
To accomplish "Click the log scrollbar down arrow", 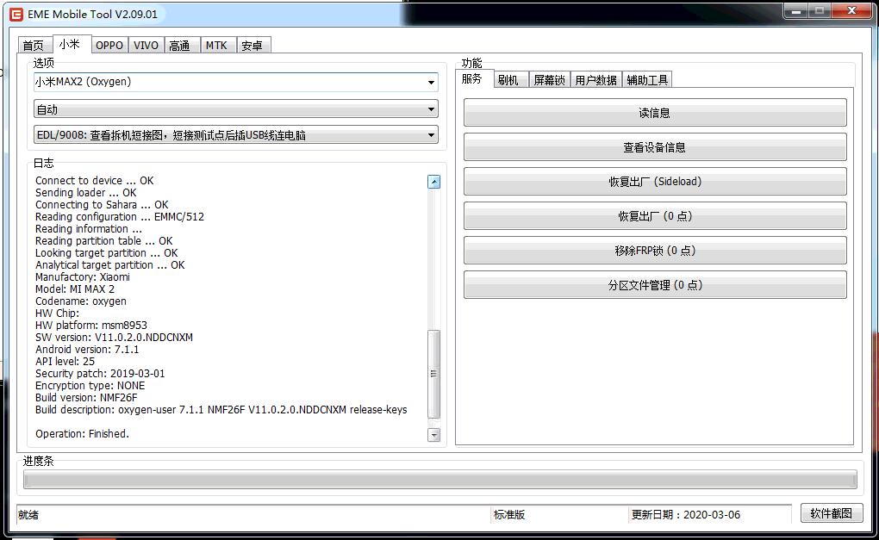I will 433,435.
